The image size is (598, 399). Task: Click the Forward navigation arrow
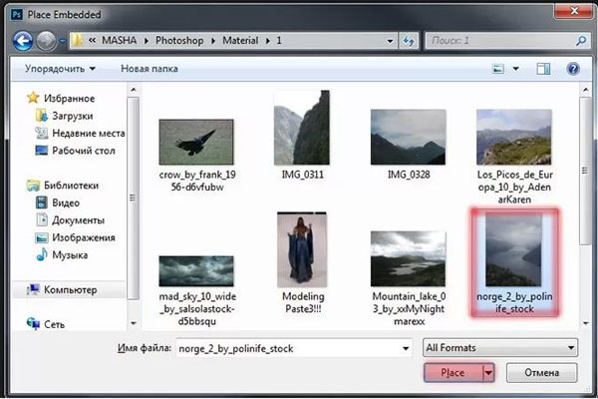tap(46, 41)
